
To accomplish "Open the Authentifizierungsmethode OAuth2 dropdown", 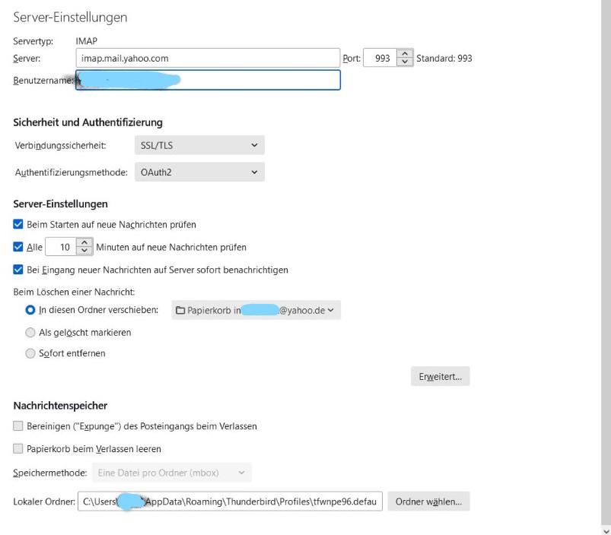I will tap(199, 173).
